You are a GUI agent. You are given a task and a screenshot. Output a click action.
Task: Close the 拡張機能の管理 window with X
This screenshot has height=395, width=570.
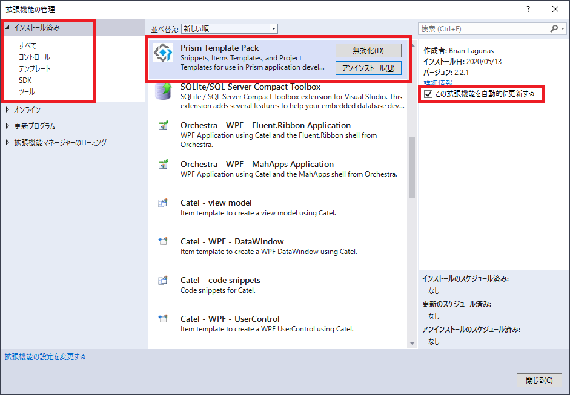[x=555, y=10]
